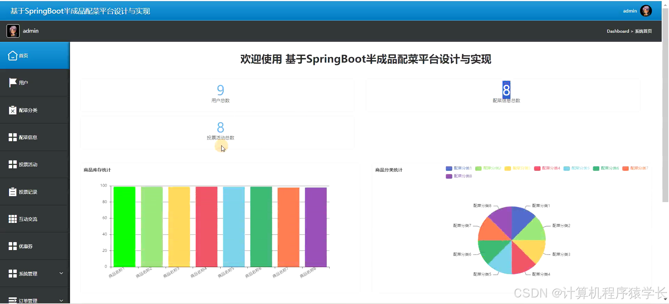Click the scrollbar down arrow

point(665,299)
